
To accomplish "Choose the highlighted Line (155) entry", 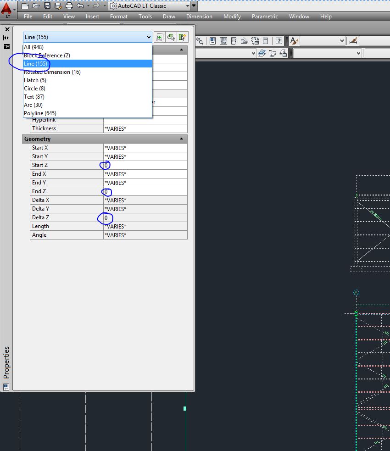I will coord(88,64).
